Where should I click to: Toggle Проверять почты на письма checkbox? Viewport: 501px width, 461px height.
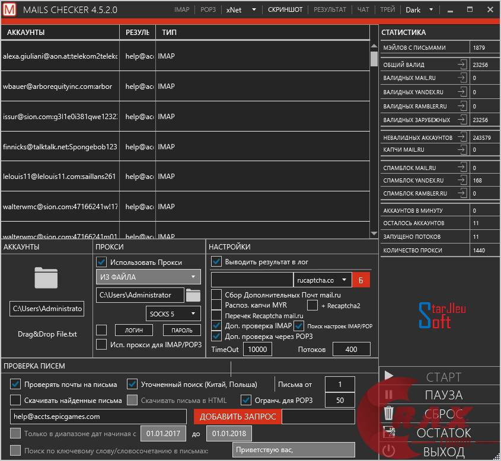[x=15, y=384]
